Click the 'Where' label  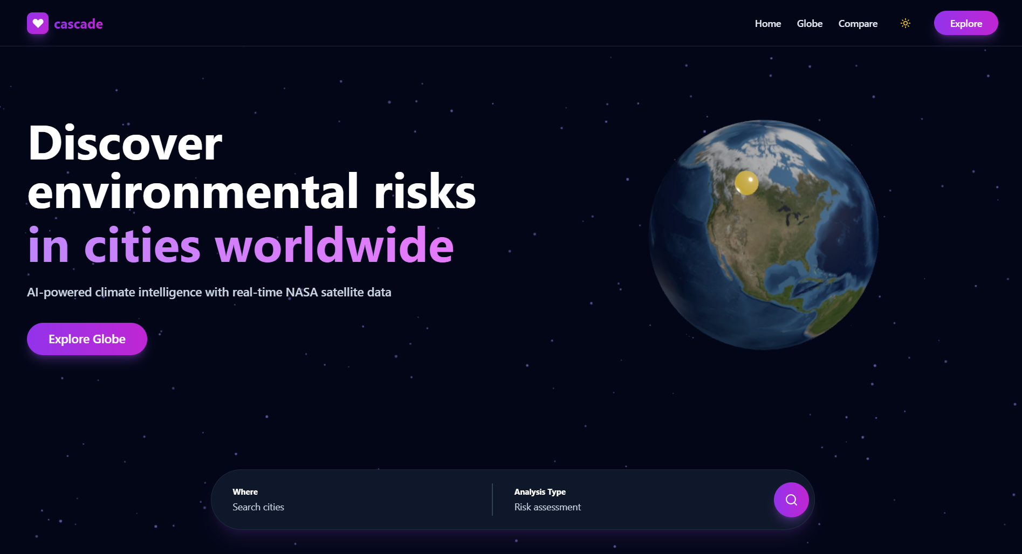click(x=245, y=491)
